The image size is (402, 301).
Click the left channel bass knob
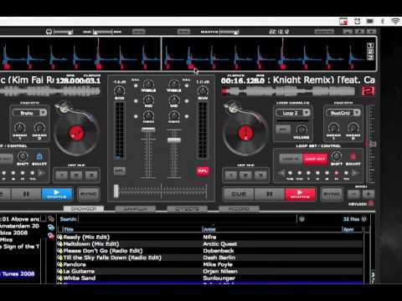coord(148,115)
